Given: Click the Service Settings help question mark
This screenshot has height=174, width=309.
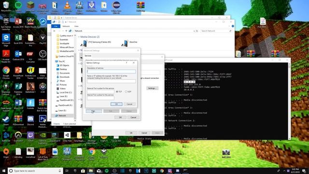Looking at the screenshot, I should pos(126,63).
